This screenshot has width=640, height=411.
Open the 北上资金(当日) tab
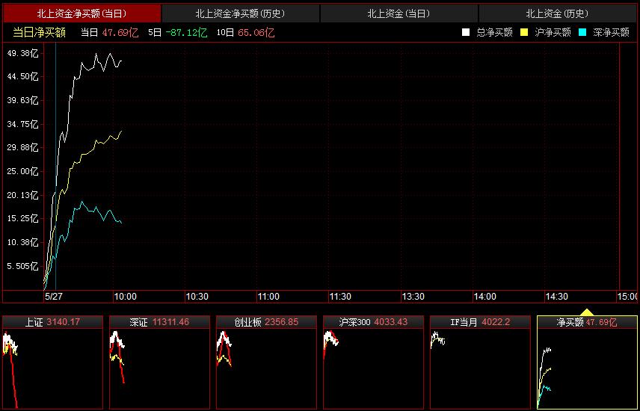399,13
